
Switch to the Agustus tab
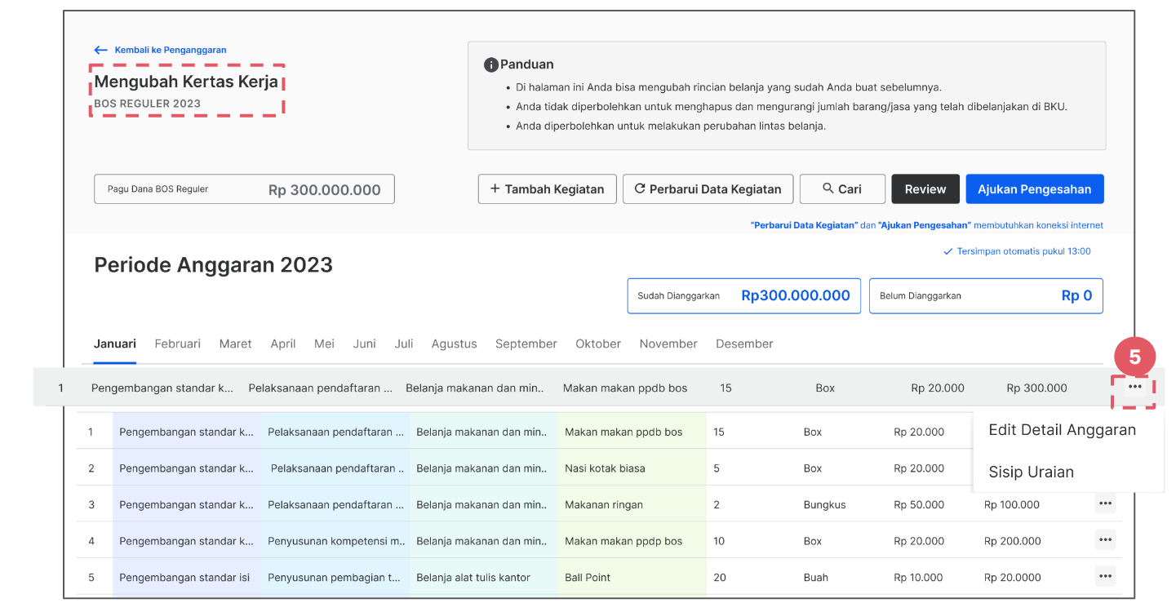(x=454, y=344)
